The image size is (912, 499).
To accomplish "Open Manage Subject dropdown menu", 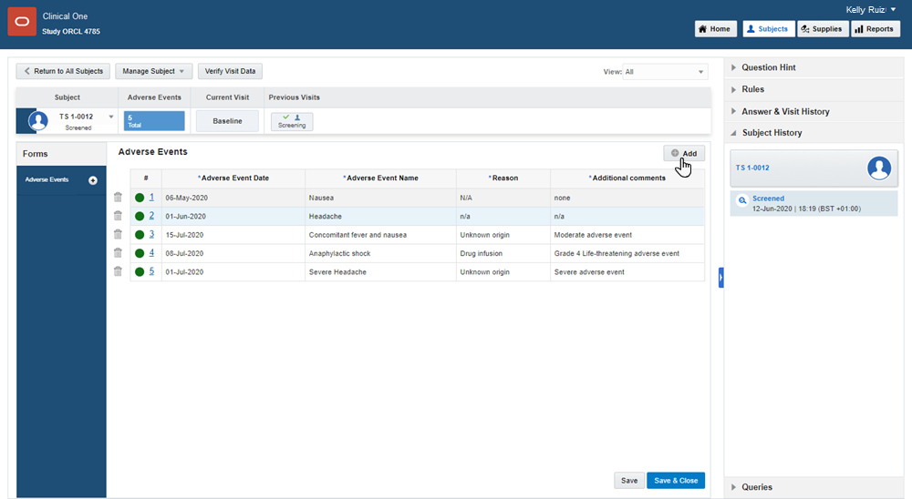I will coord(153,71).
